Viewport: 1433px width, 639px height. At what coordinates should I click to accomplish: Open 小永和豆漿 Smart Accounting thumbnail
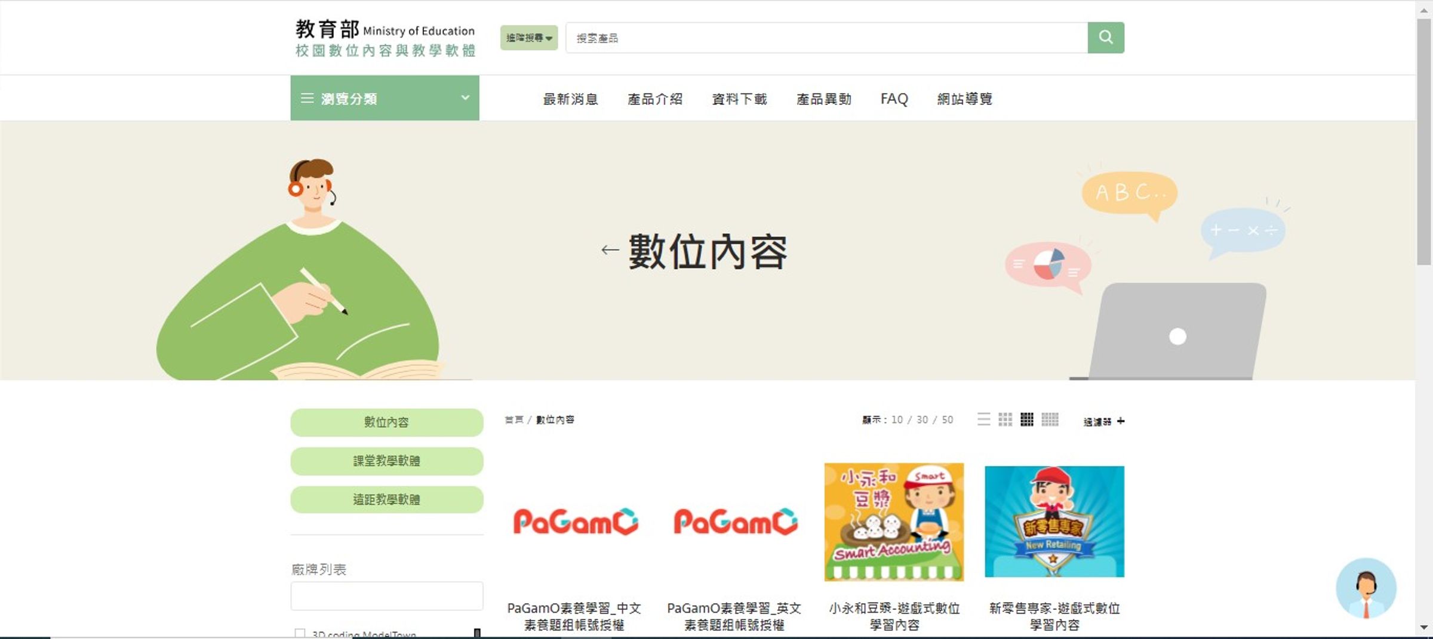click(894, 522)
